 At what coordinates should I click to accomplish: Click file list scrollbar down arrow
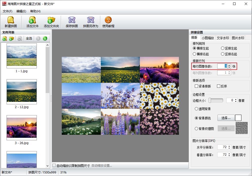pos(47,166)
